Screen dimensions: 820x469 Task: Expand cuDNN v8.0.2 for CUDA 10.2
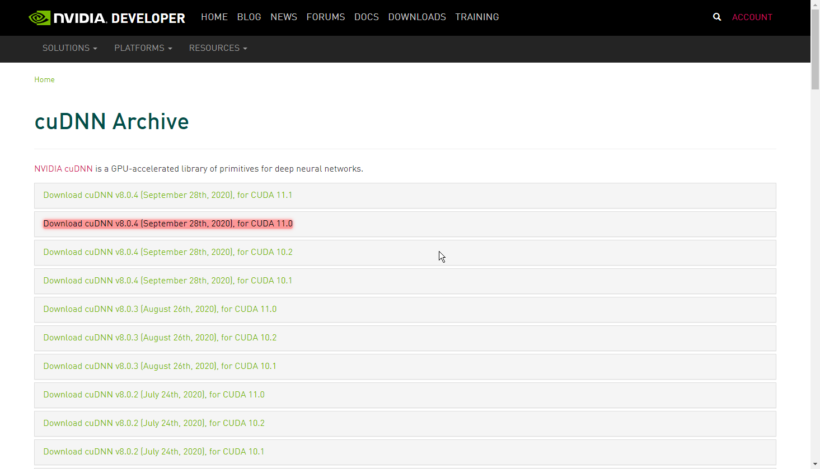click(154, 423)
